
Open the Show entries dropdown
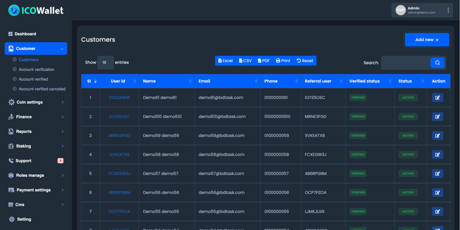coord(106,62)
